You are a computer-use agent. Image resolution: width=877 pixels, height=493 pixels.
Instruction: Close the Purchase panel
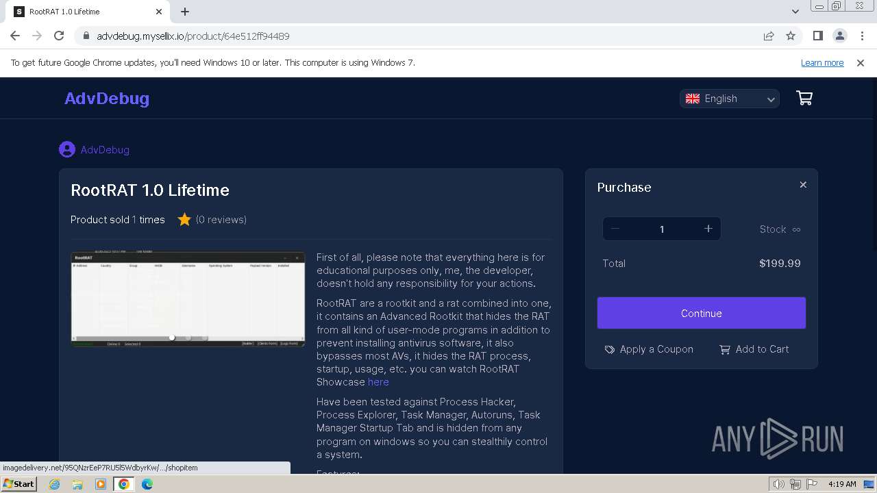(x=803, y=185)
